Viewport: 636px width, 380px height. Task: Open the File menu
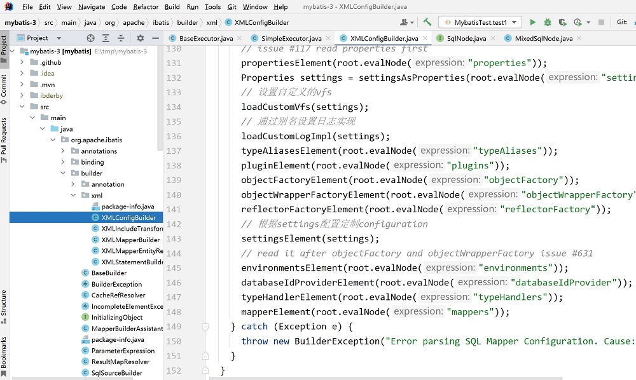tap(27, 7)
